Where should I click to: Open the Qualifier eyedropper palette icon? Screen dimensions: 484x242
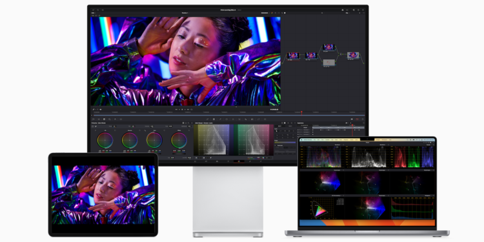(x=221, y=119)
